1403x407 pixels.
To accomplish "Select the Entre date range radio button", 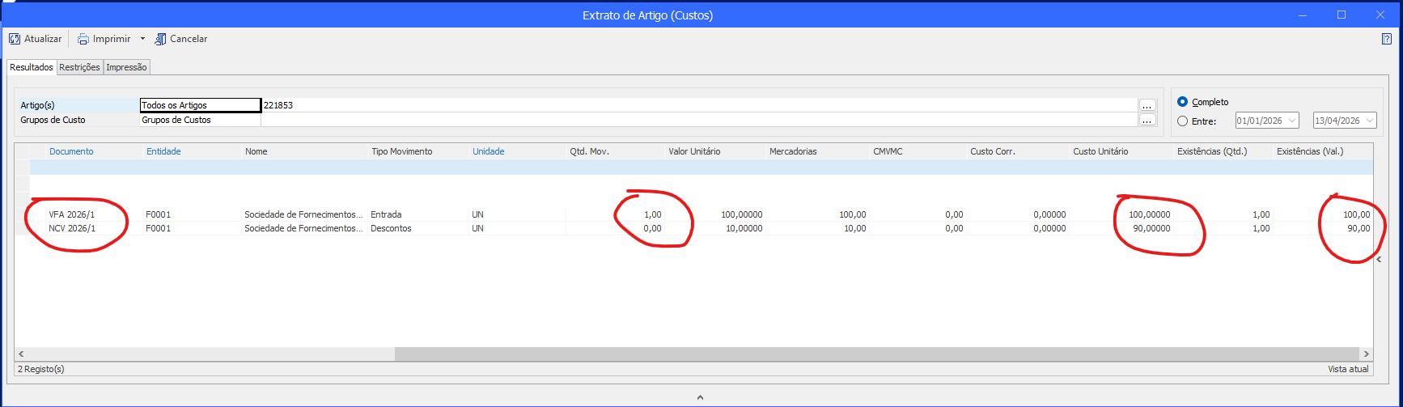I will tap(1183, 121).
